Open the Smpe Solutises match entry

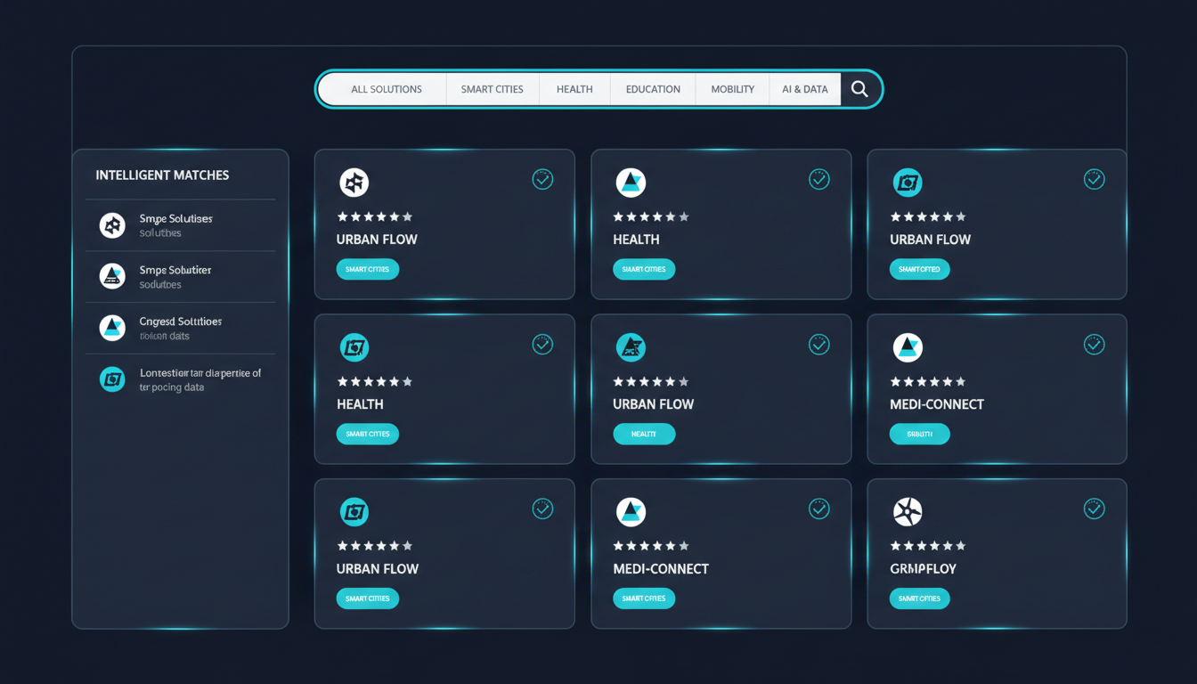point(180,225)
